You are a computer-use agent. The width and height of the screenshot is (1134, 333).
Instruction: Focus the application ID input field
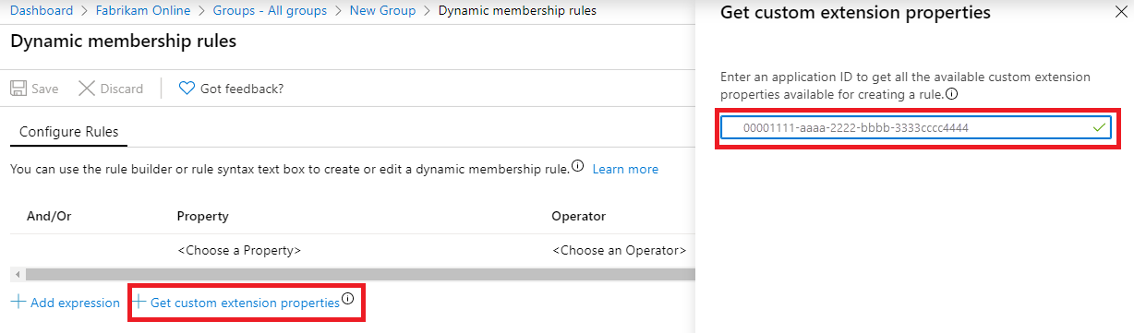click(x=916, y=129)
